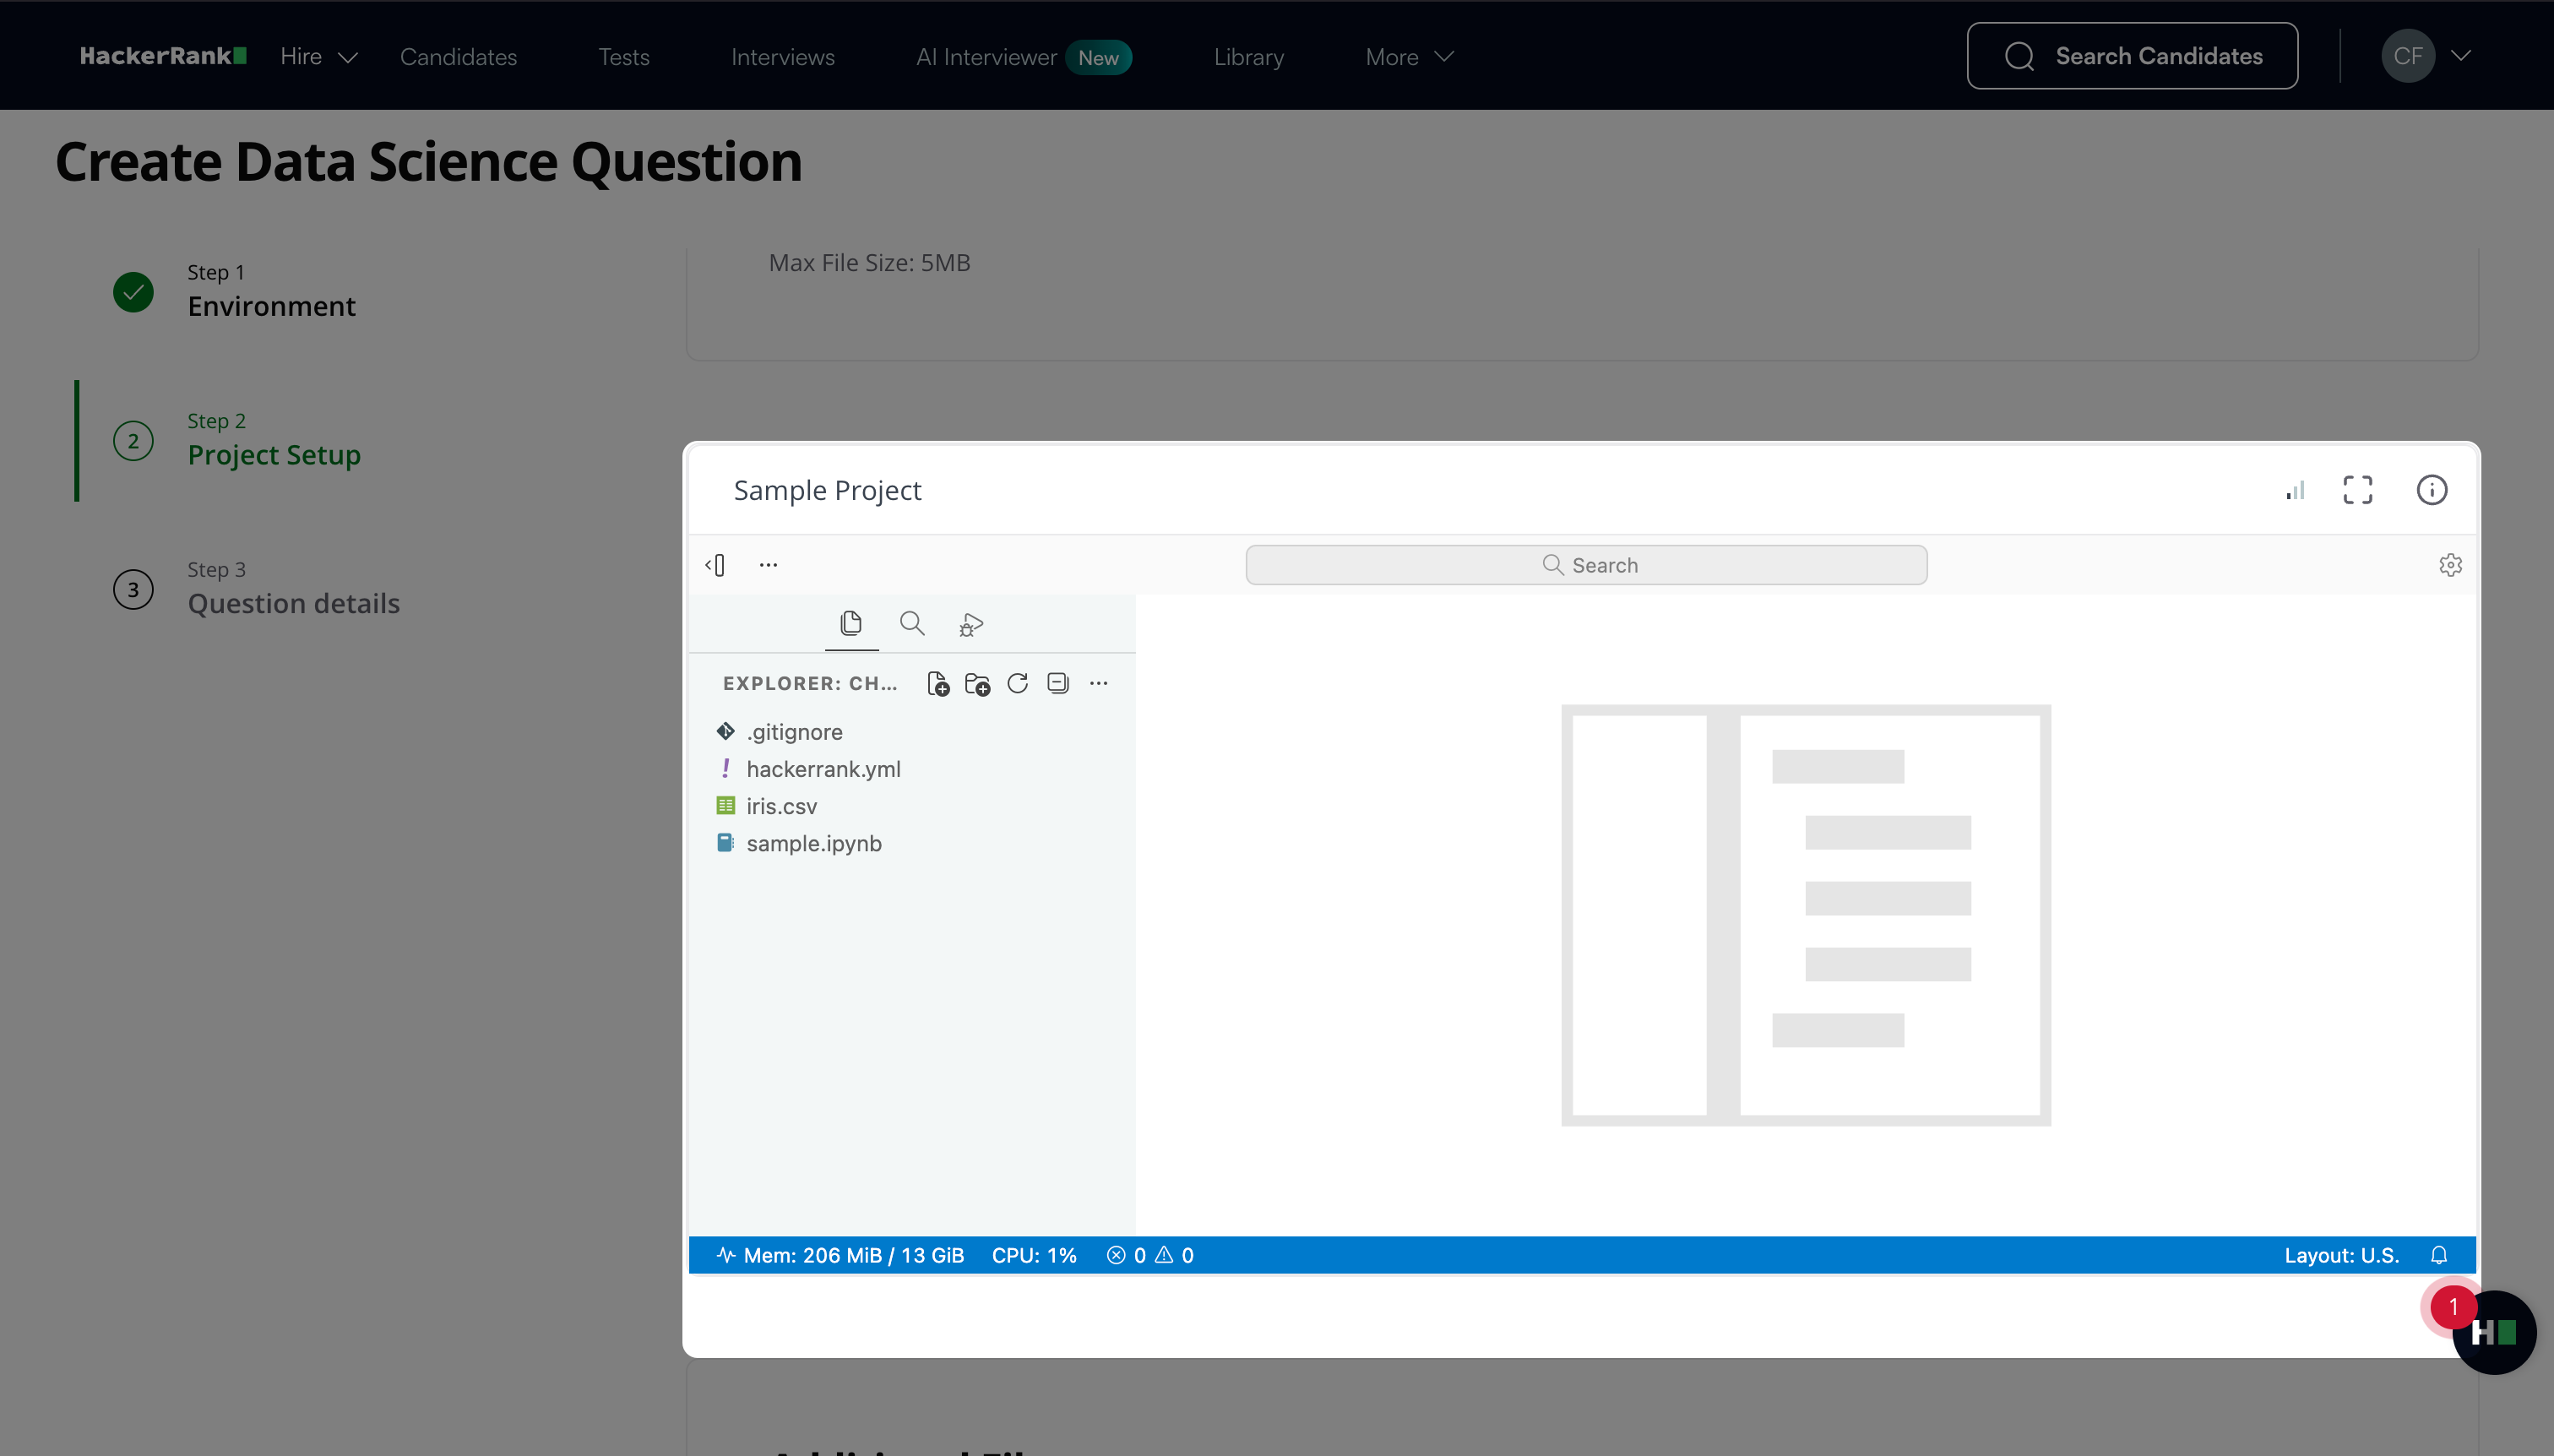Enter fullscreen for Sample Project
The width and height of the screenshot is (2554, 1456).
(2357, 490)
